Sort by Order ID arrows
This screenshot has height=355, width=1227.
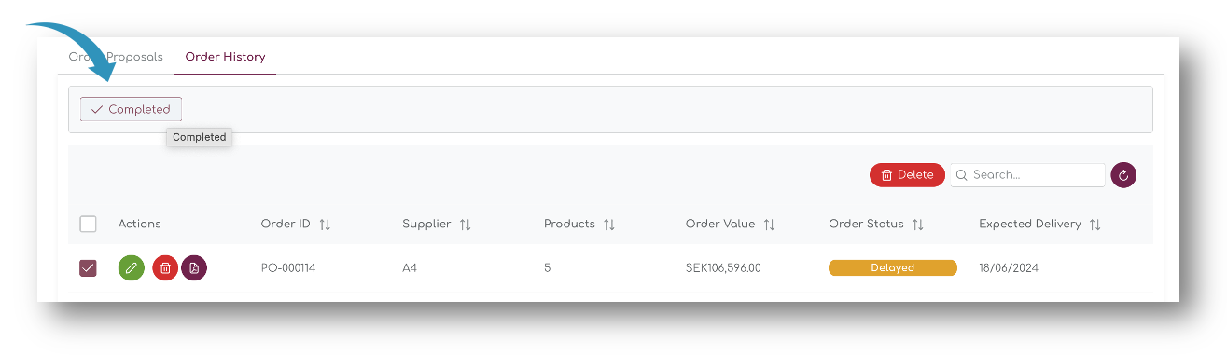(325, 225)
